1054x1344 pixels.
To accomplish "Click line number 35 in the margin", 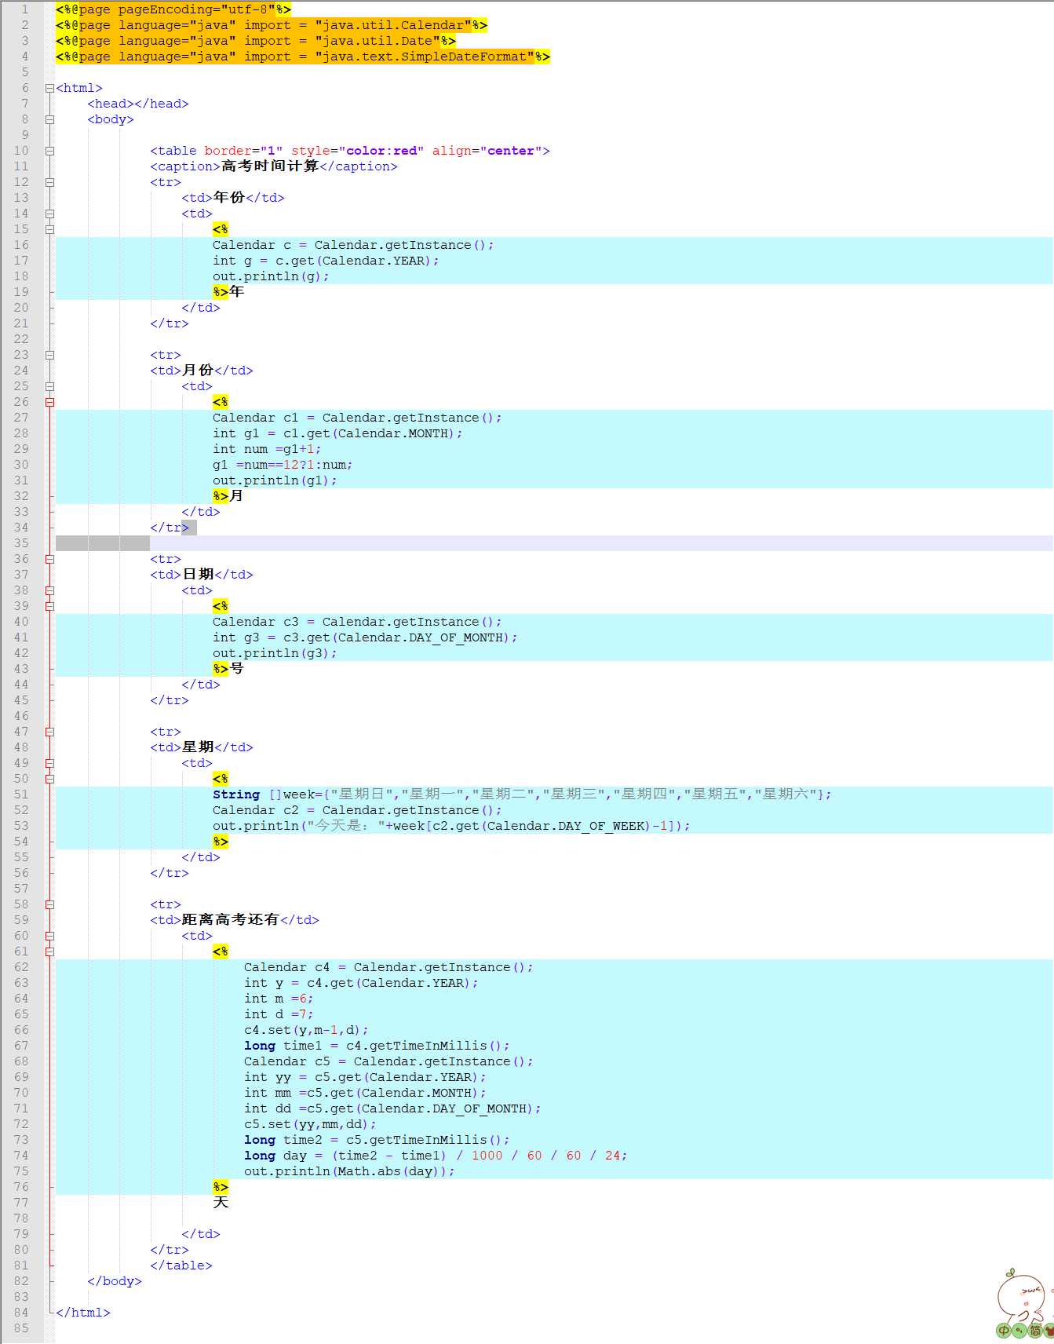I will pyautogui.click(x=21, y=543).
